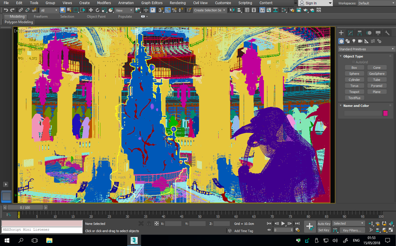
Task: Collapse the Object Type rollout
Action: point(353,56)
